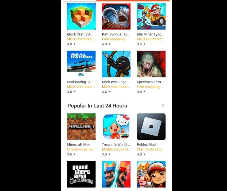Click the Minecraft Mod title text

pyautogui.click(x=79, y=144)
